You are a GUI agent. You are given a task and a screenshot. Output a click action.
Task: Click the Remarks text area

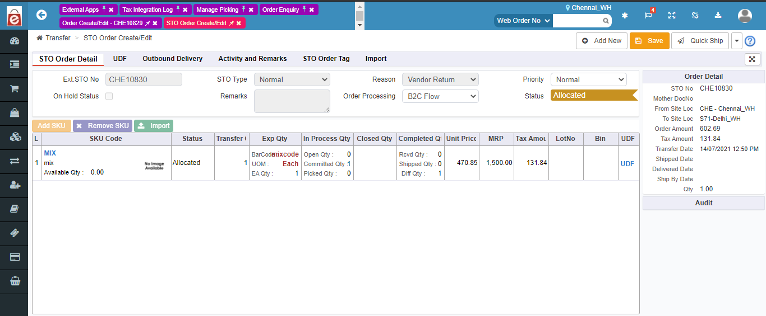point(292,101)
